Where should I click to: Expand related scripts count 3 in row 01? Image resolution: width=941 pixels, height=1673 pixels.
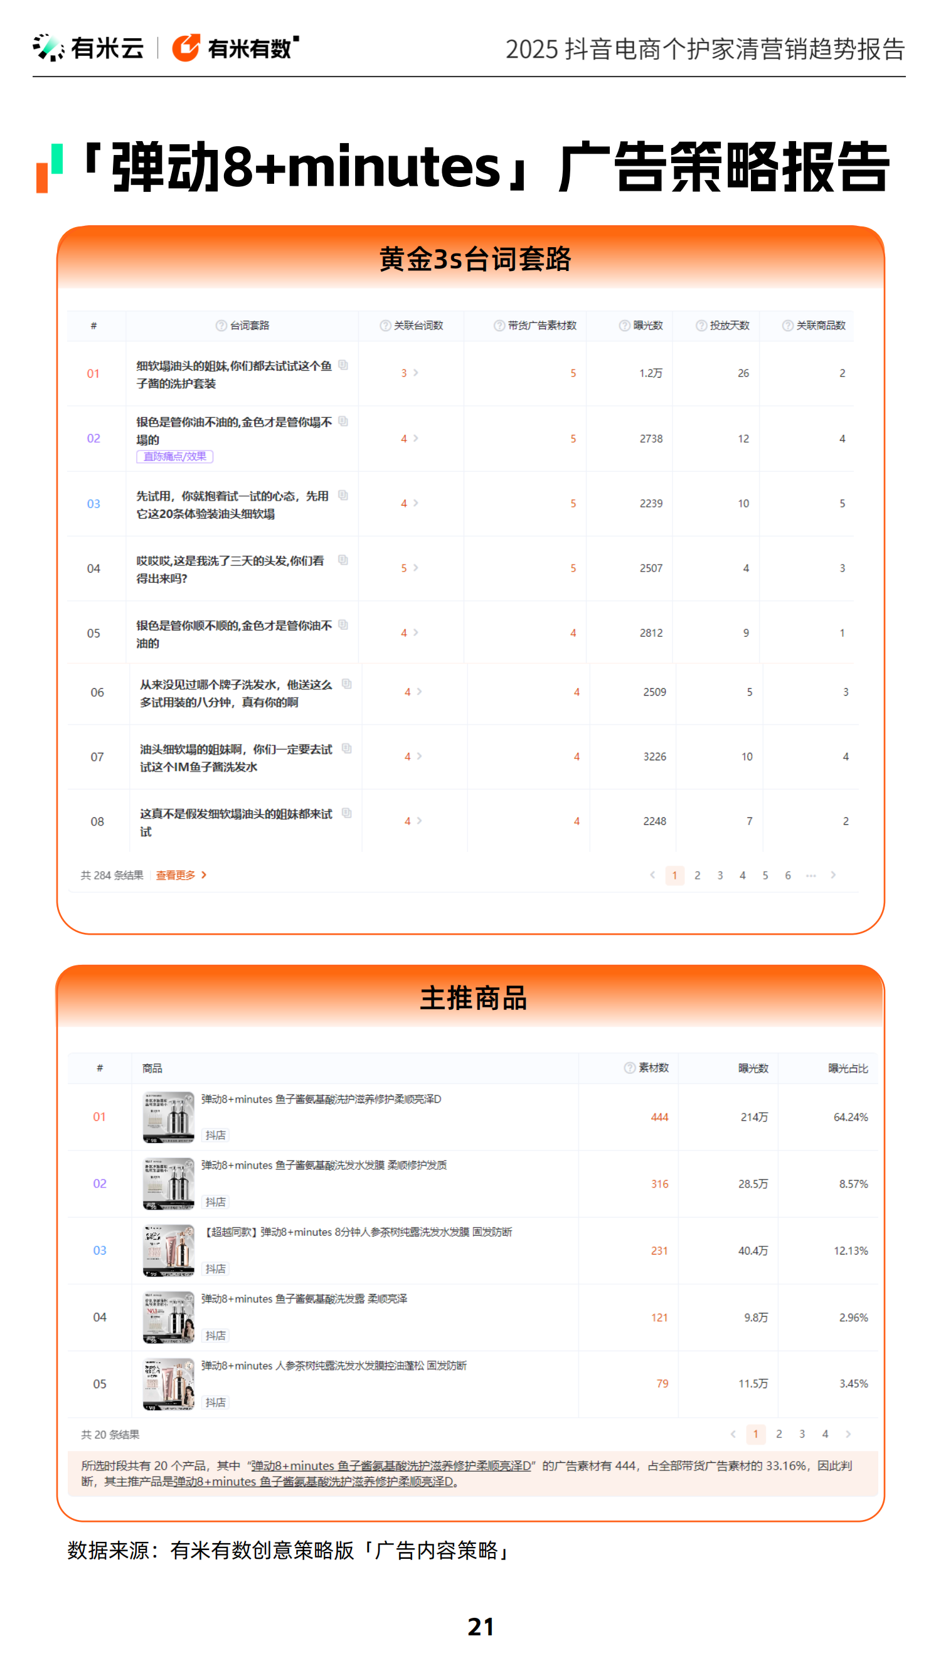point(409,373)
